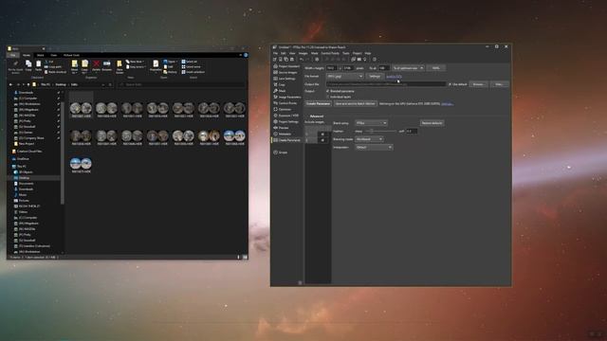
Task: Click Rename in the Explorer ribbon
Action: tap(107, 65)
